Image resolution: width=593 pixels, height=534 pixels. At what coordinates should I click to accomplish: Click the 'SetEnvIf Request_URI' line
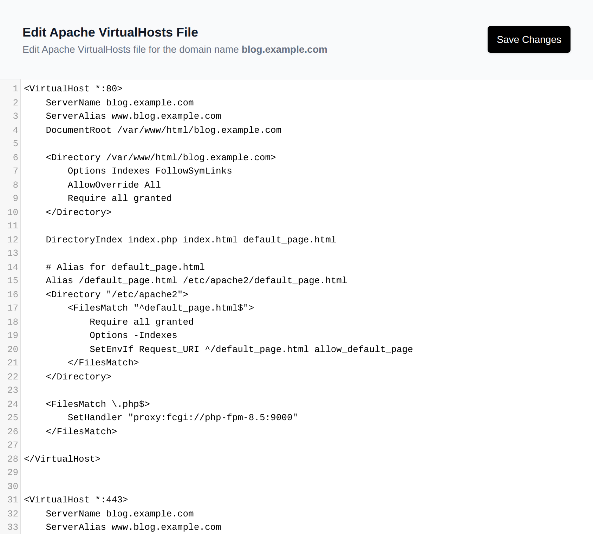251,349
